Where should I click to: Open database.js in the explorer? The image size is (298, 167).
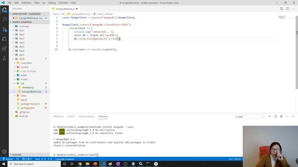coord(28,88)
